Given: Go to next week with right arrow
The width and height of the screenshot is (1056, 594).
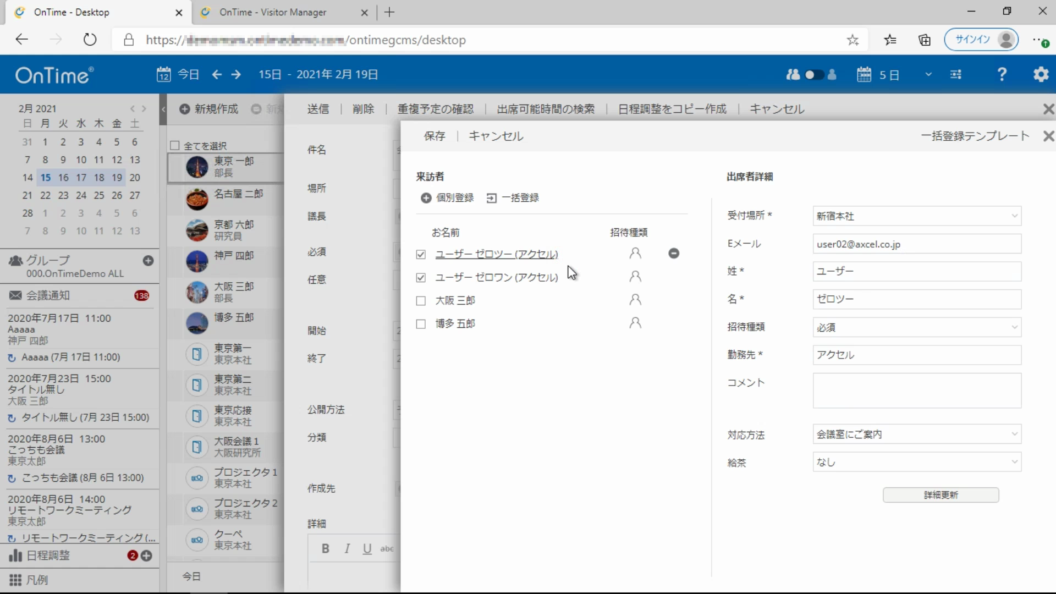Looking at the screenshot, I should (x=236, y=74).
